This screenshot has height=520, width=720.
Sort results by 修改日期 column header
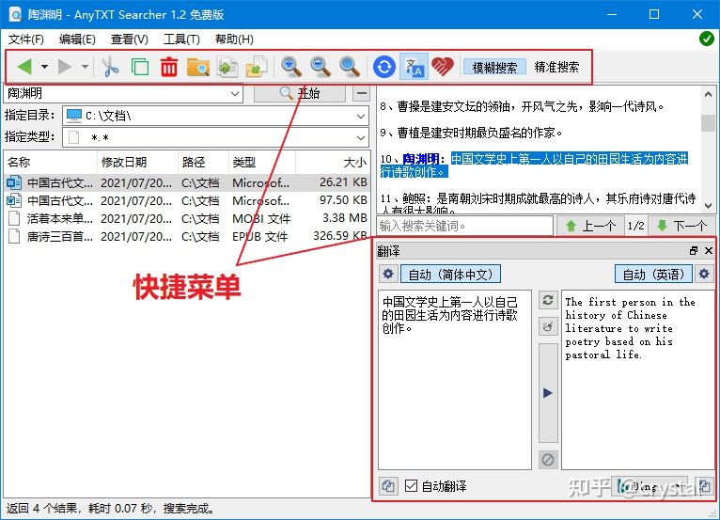137,162
